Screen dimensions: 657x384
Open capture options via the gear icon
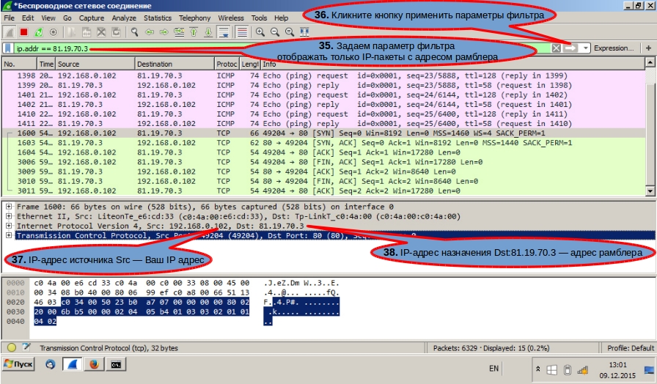(54, 32)
